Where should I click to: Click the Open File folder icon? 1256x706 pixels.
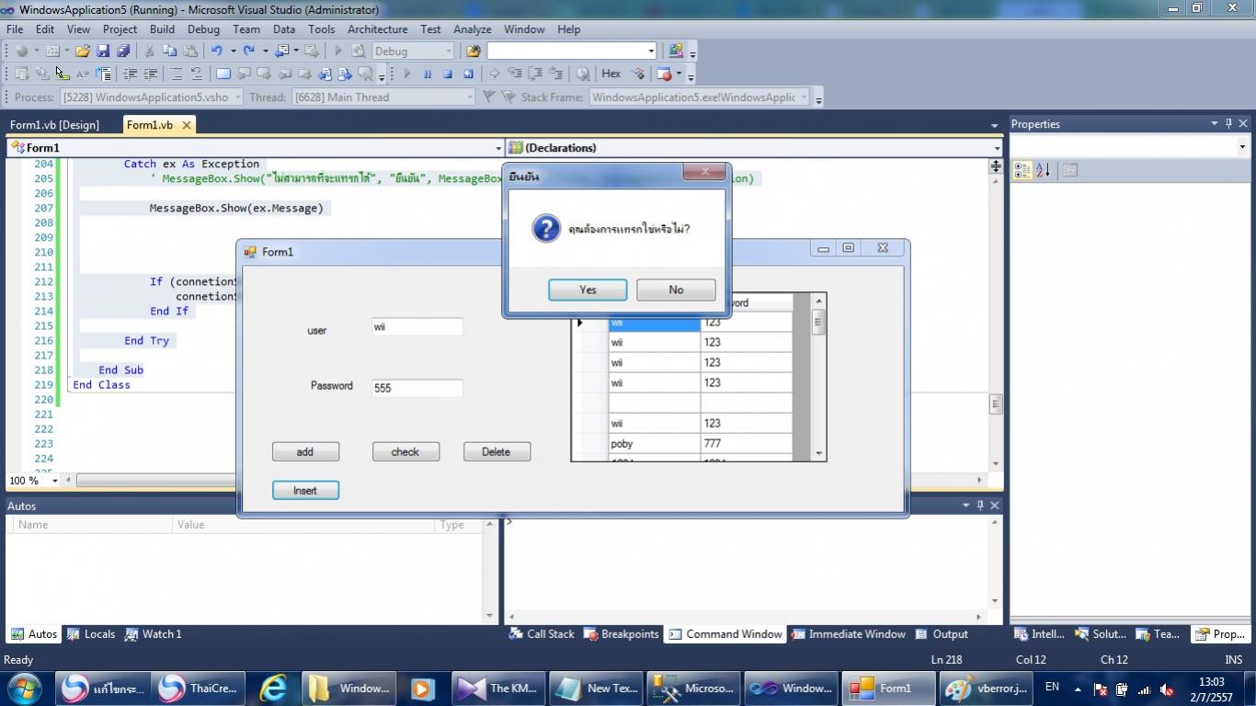(x=83, y=51)
